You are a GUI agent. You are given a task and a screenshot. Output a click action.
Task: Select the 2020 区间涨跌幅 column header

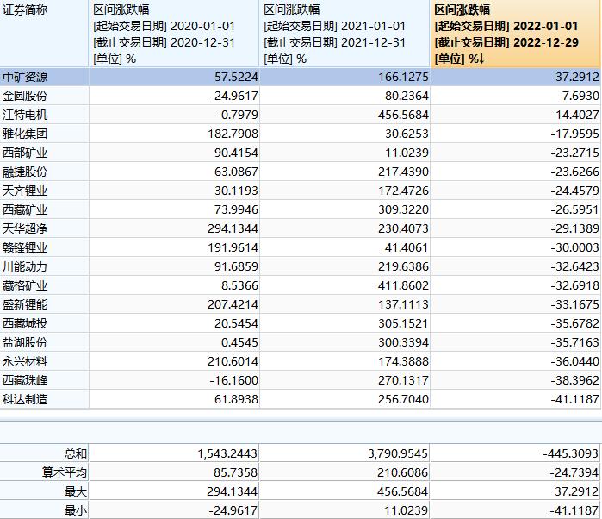click(174, 34)
